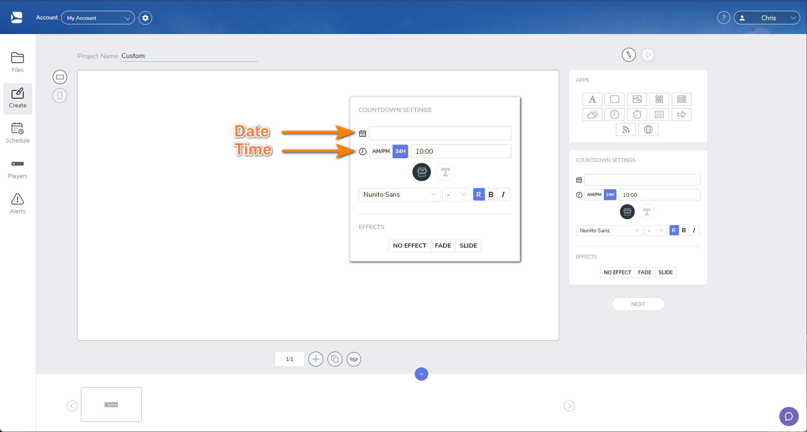Open the Create section in sidebar
Screen dimensions: 807x432
tap(18, 98)
